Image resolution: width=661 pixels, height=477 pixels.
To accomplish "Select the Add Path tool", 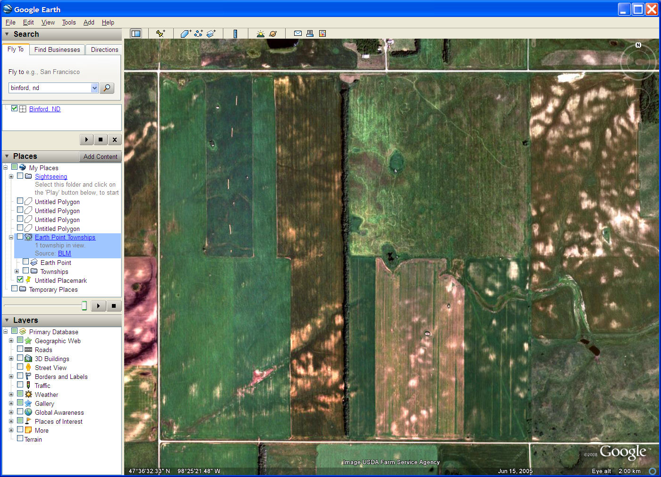I will [198, 33].
